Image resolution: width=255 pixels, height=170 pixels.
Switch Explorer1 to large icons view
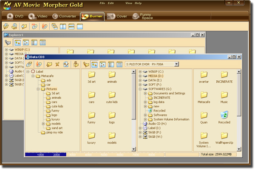18,42
